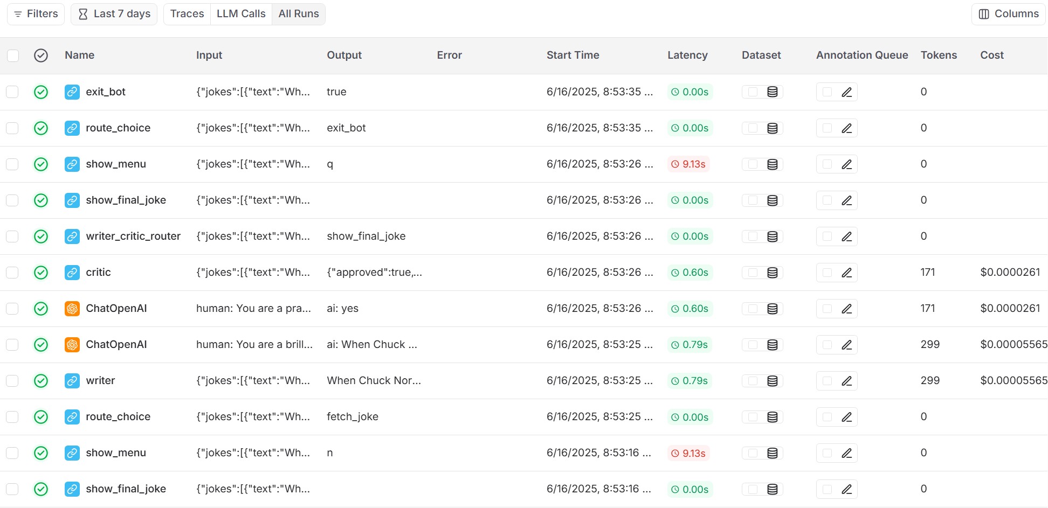Open the Columns selector

[x=1008, y=14]
